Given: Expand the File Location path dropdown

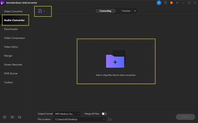Looking at the screenshot, I should point(104,119).
